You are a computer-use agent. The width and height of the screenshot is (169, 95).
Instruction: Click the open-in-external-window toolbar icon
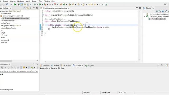[x=106, y=4]
